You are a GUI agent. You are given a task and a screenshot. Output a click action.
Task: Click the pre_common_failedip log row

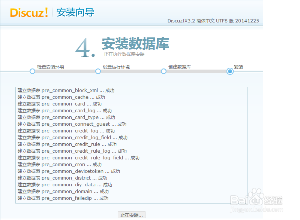(x=63, y=198)
